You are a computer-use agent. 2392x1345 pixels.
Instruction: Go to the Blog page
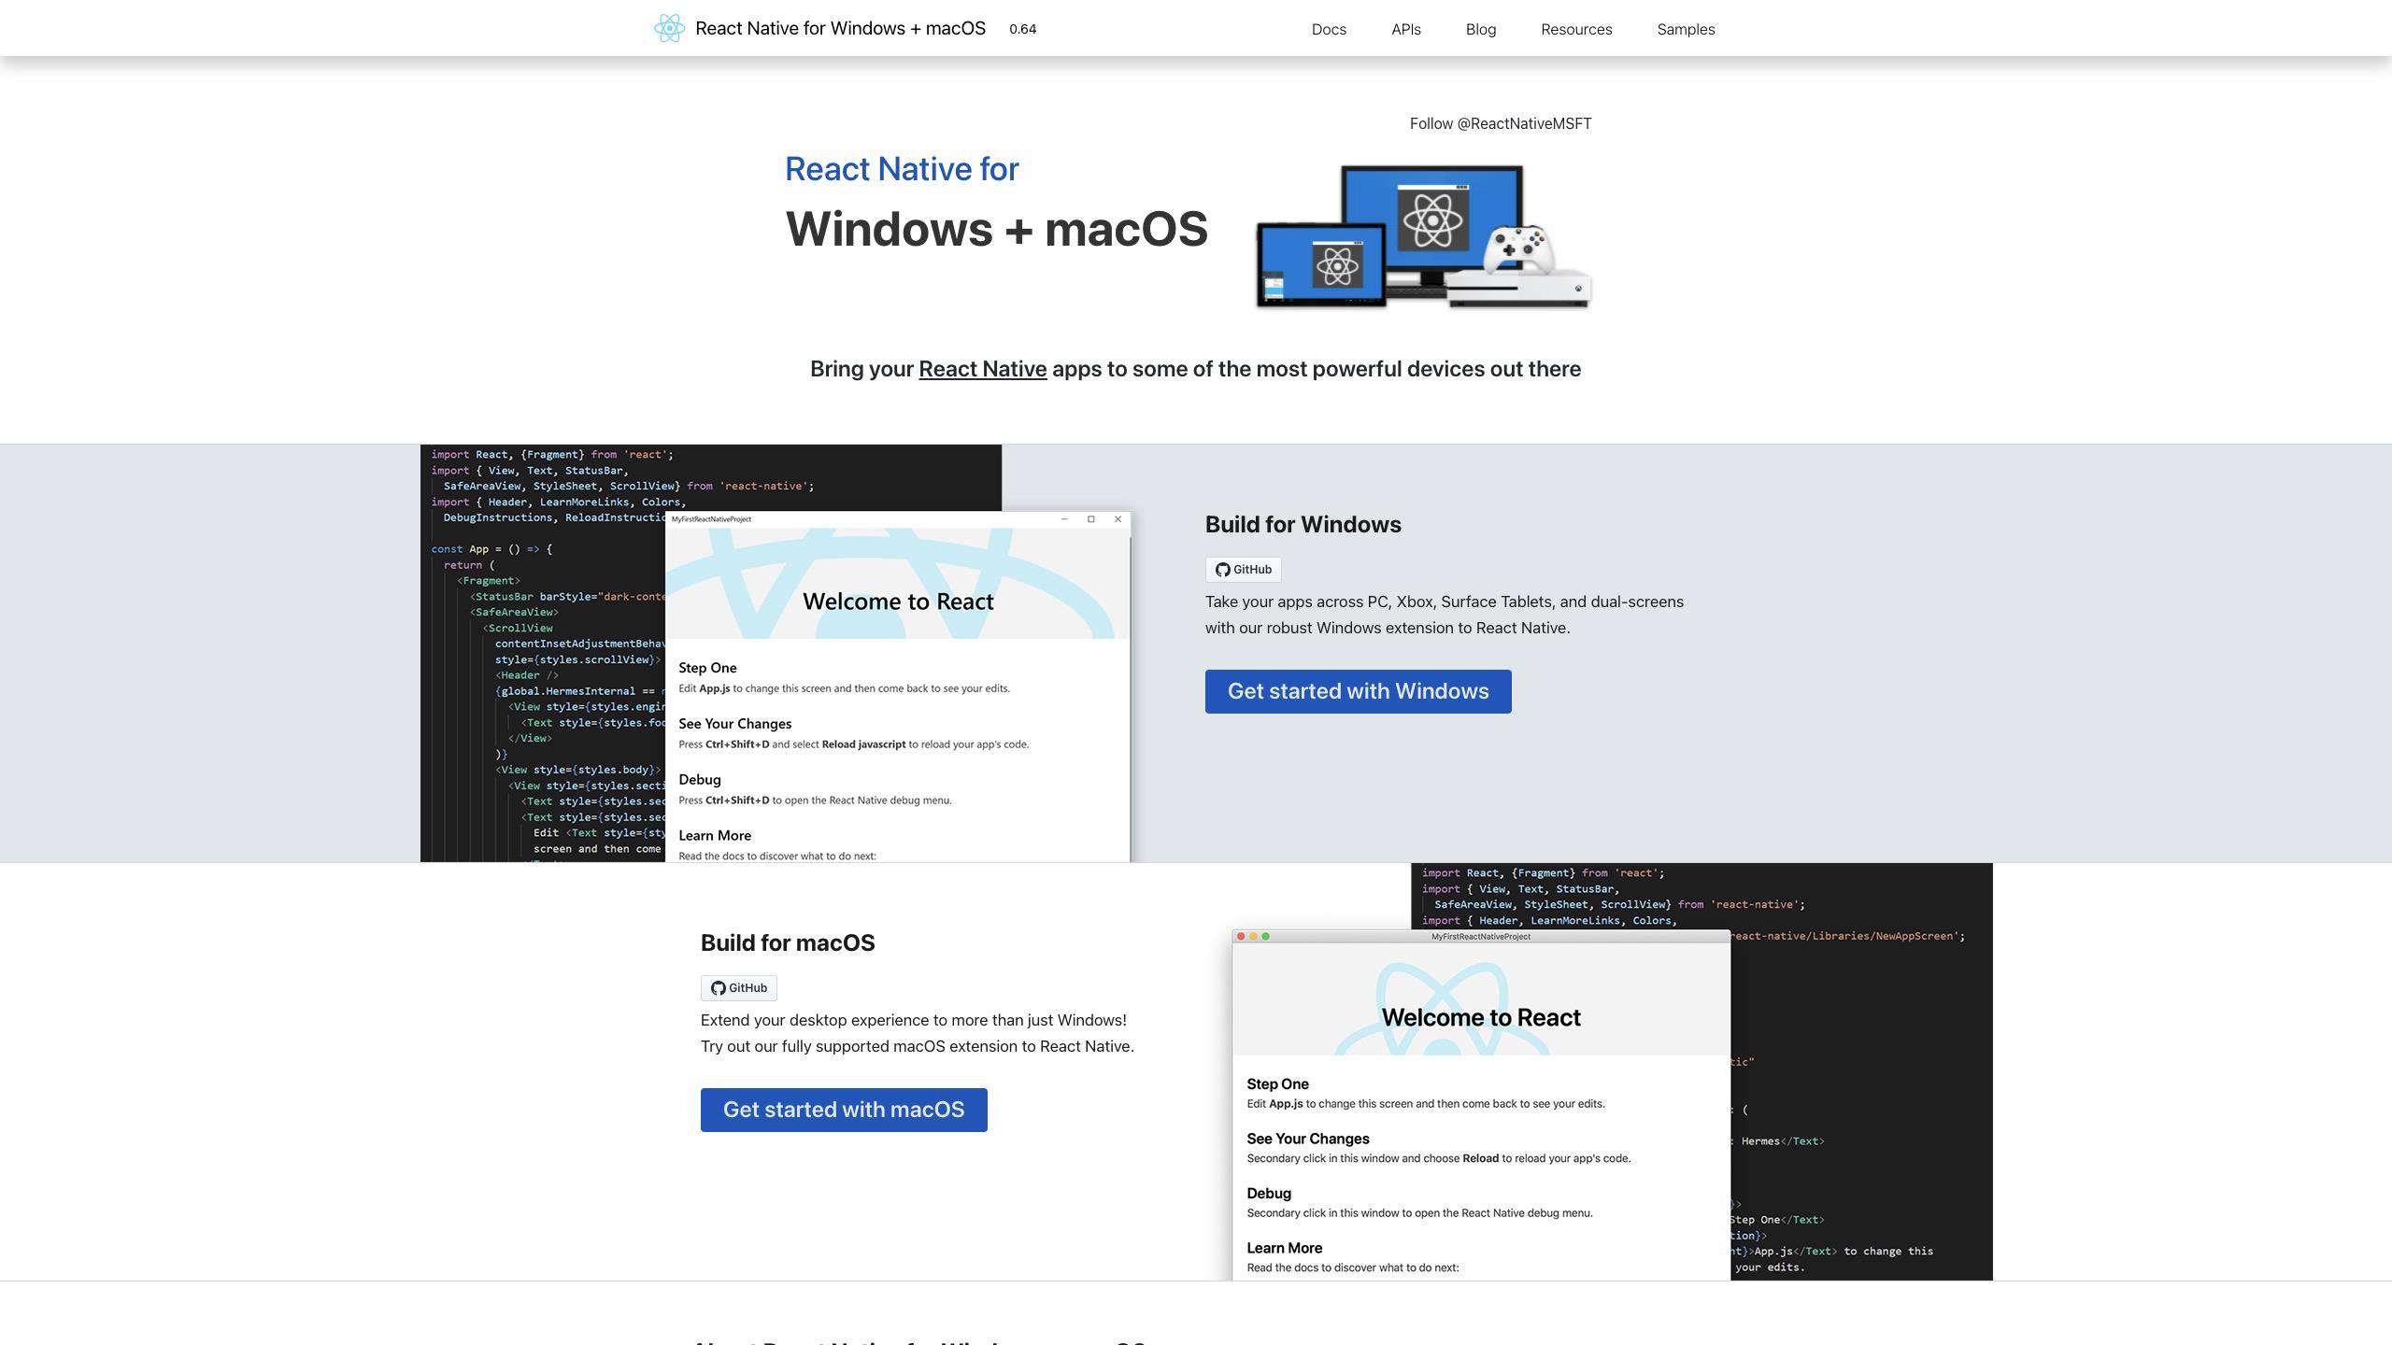(x=1481, y=29)
